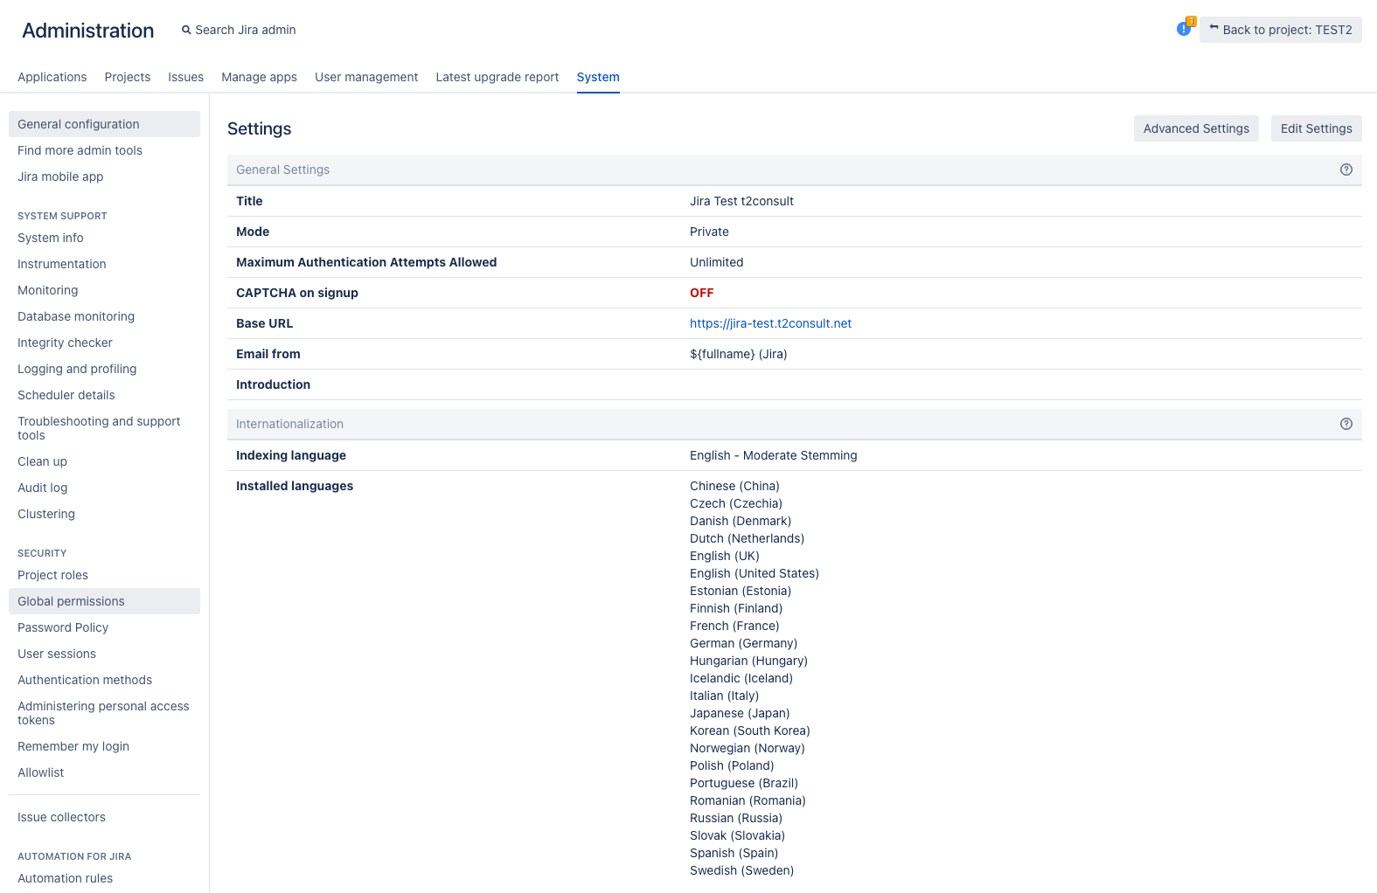The height and width of the screenshot is (893, 1377).
Task: Go to Latest upgrade report tab
Action: pyautogui.click(x=497, y=77)
